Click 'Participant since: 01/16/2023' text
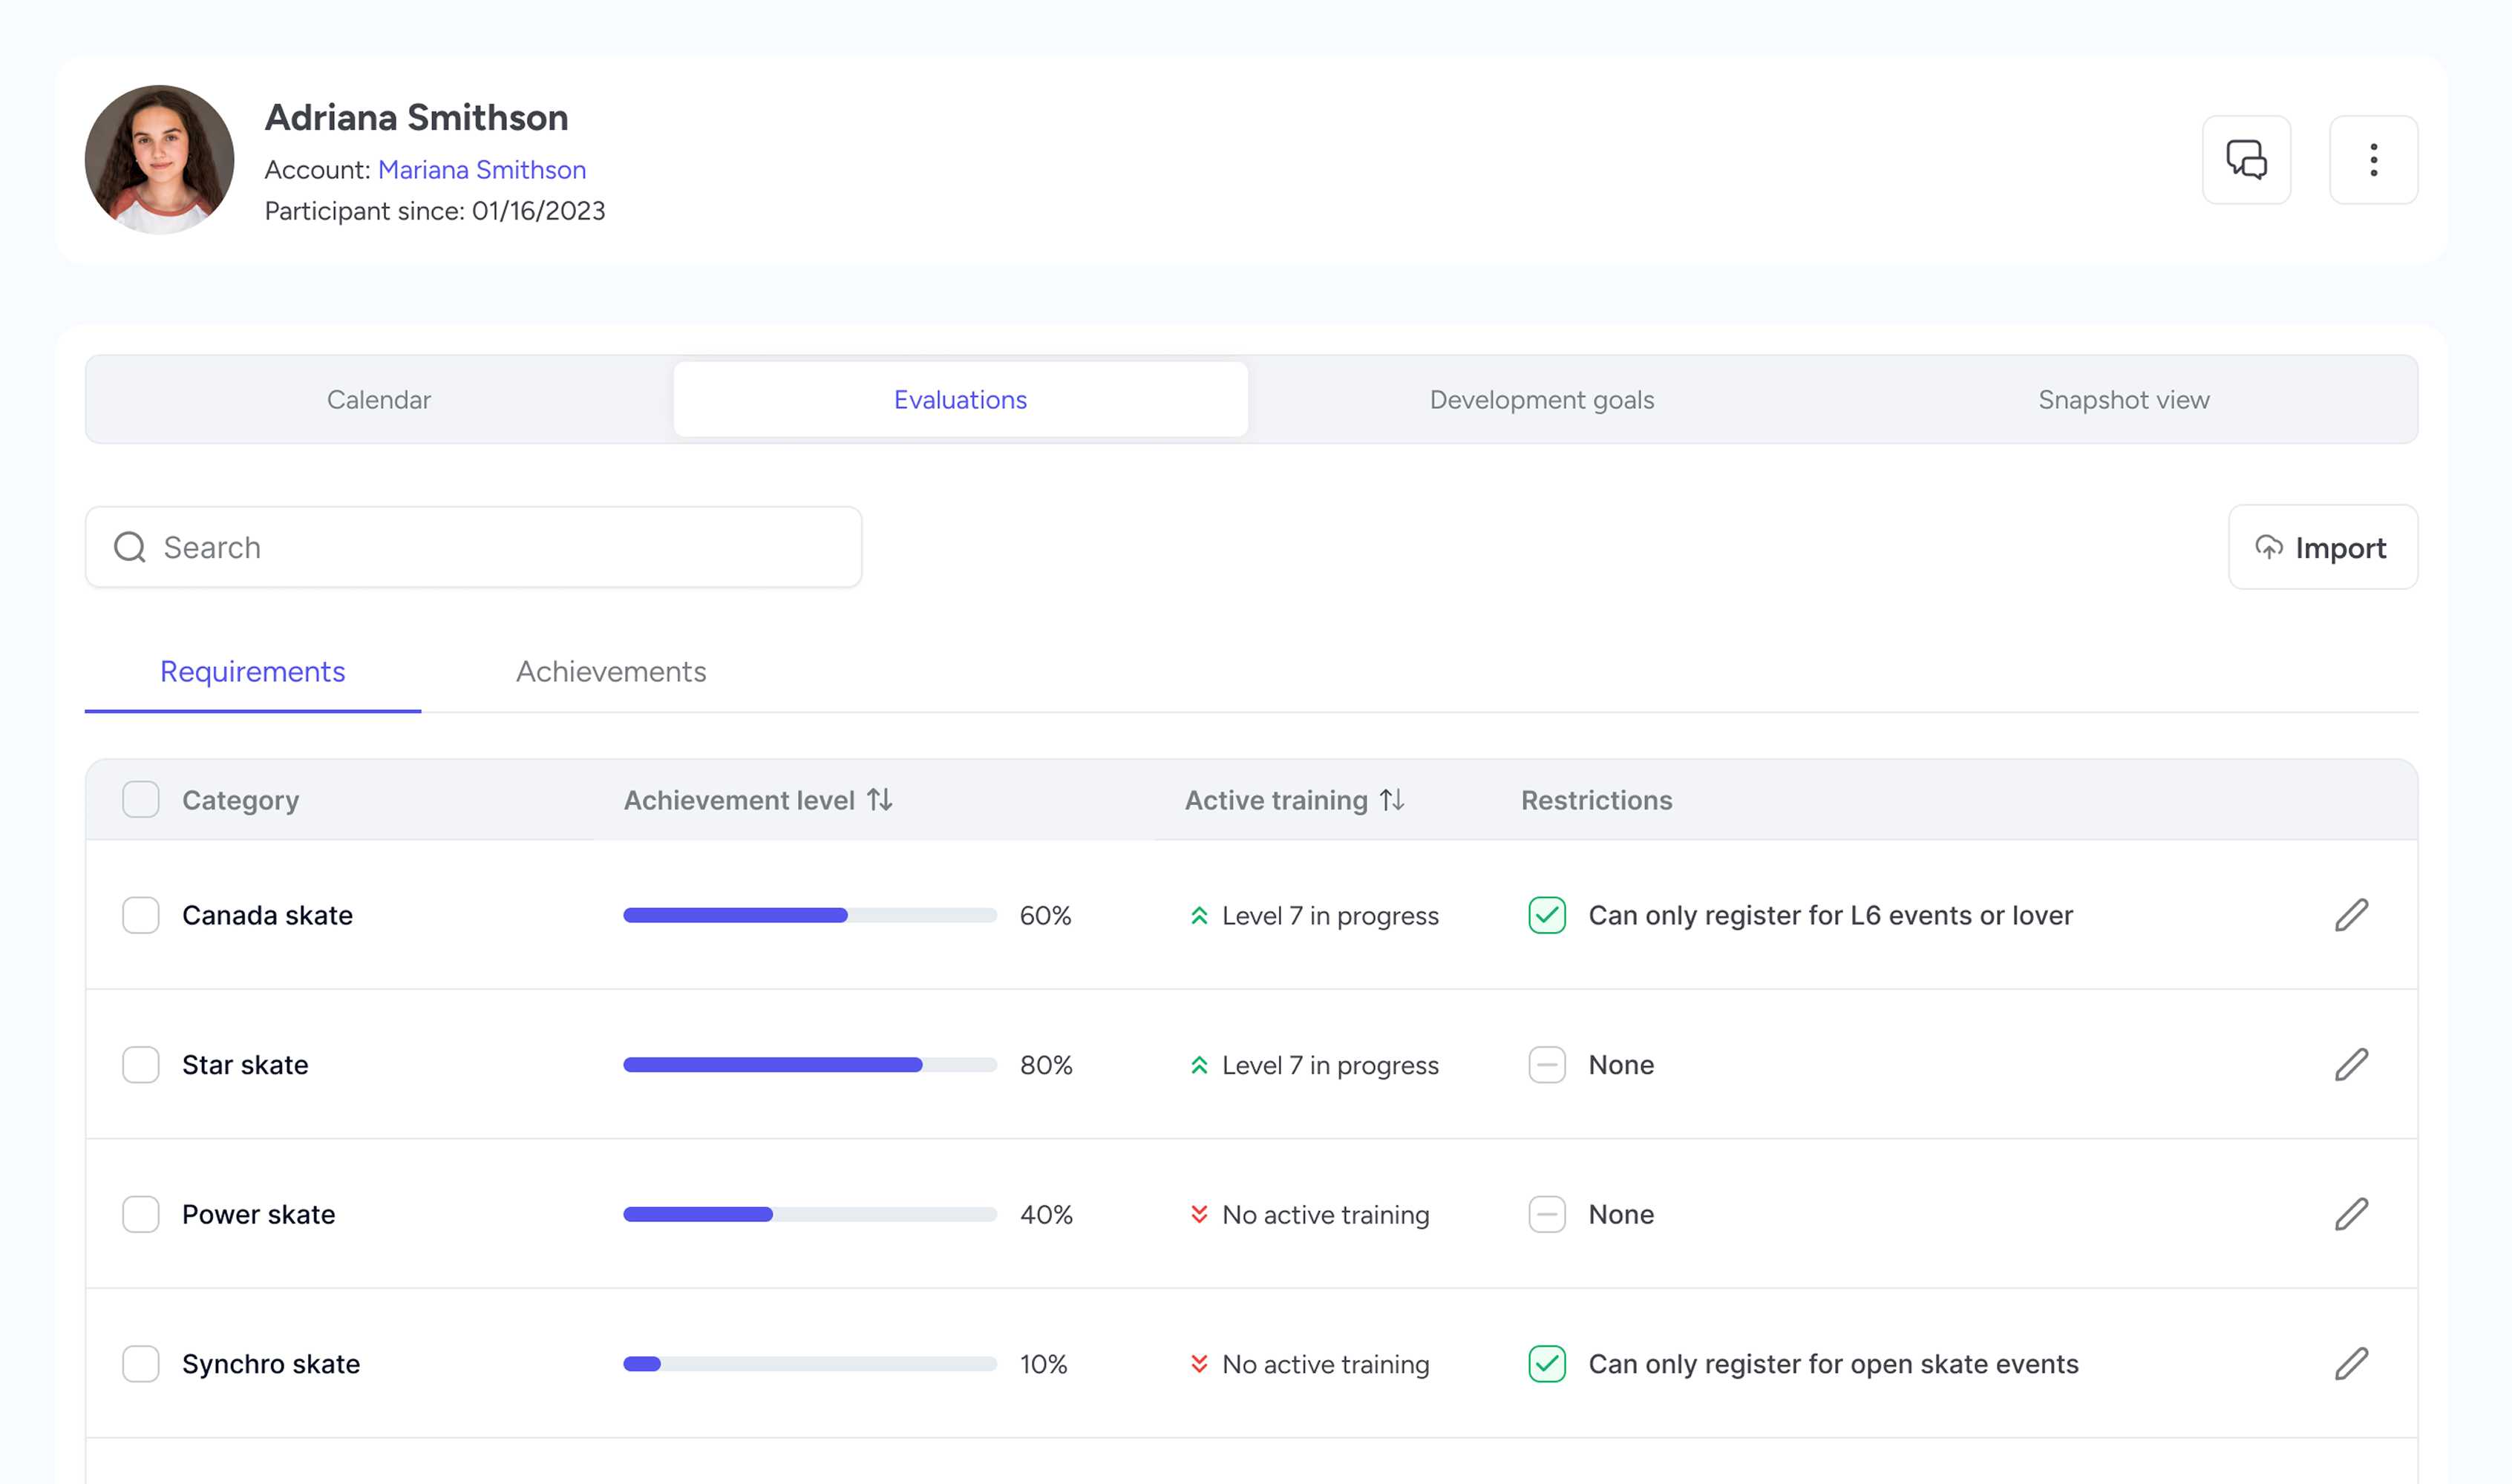This screenshot has width=2512, height=1484. coord(435,211)
